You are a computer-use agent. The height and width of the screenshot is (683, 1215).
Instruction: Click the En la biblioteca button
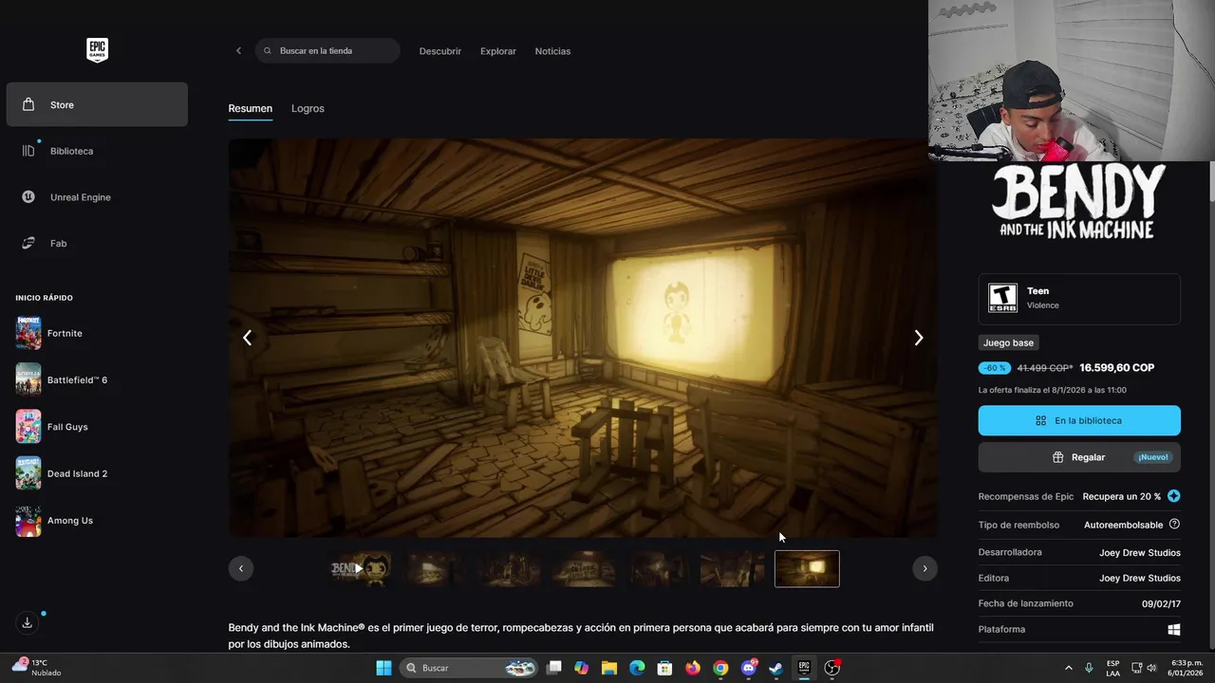coord(1079,420)
